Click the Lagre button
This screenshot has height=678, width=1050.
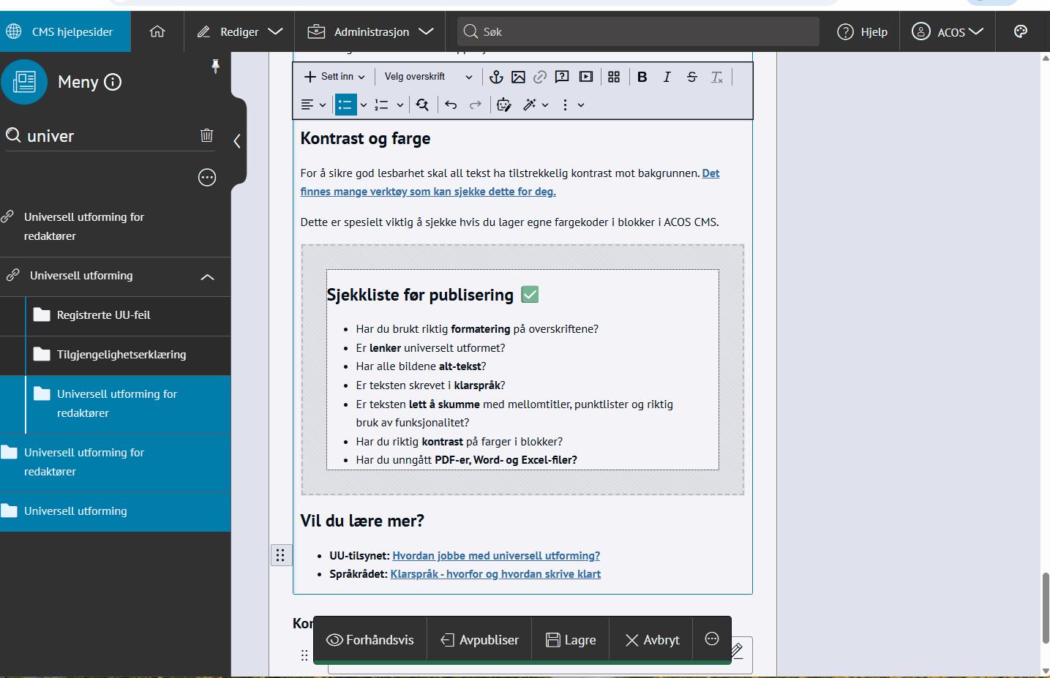click(x=571, y=640)
